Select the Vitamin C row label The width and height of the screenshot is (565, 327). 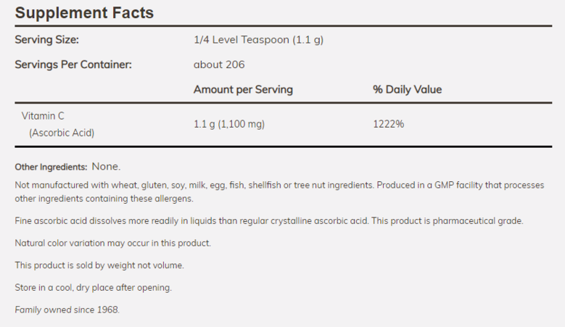(43, 116)
